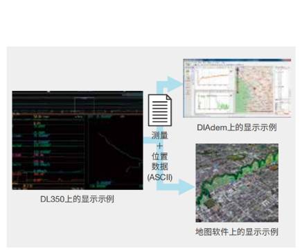Click the zoom box at top of DL350 screen
Viewport: 302px width, 251px height.
85,105
